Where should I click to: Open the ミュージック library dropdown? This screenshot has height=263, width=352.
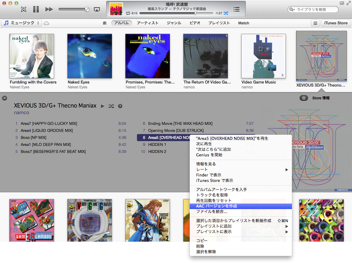(x=22, y=23)
